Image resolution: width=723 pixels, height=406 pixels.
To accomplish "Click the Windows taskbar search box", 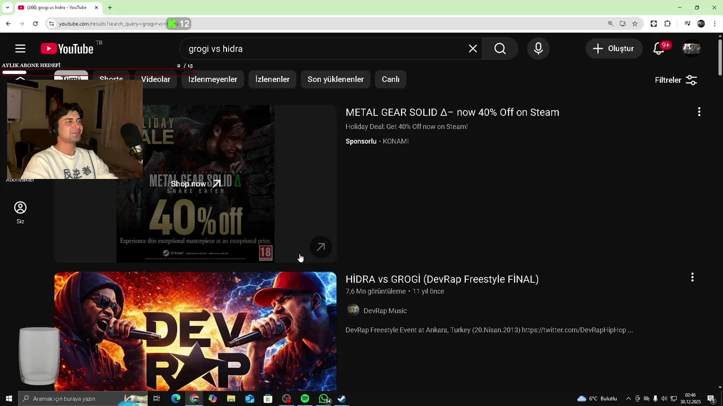I will pos(83,399).
